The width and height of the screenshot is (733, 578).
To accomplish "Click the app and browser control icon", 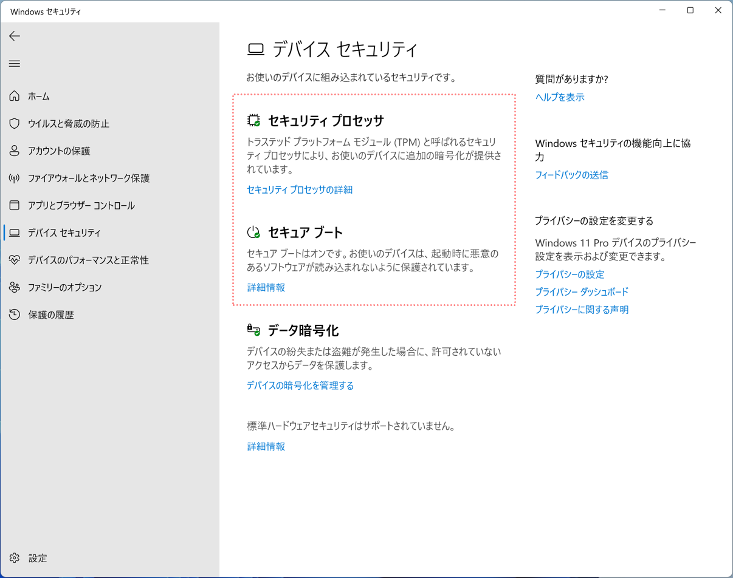I will (15, 205).
